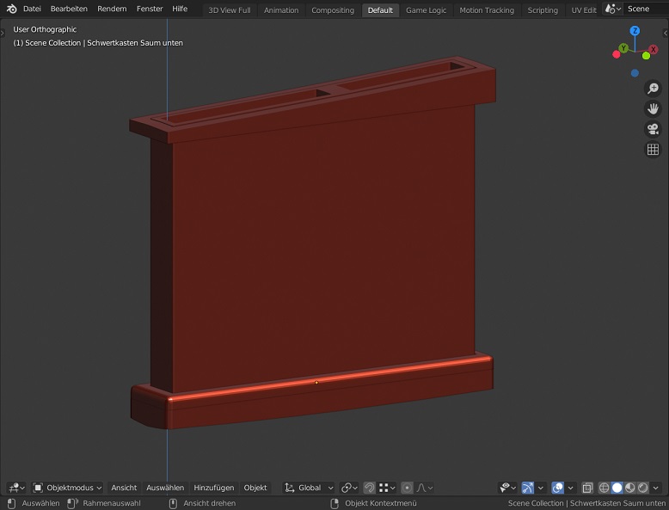Open the Objektmodus mode dropdown
The width and height of the screenshot is (669, 510).
pyautogui.click(x=68, y=488)
